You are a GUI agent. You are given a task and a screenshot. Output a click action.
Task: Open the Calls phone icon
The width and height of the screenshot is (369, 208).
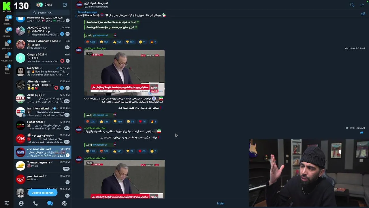[35, 203]
